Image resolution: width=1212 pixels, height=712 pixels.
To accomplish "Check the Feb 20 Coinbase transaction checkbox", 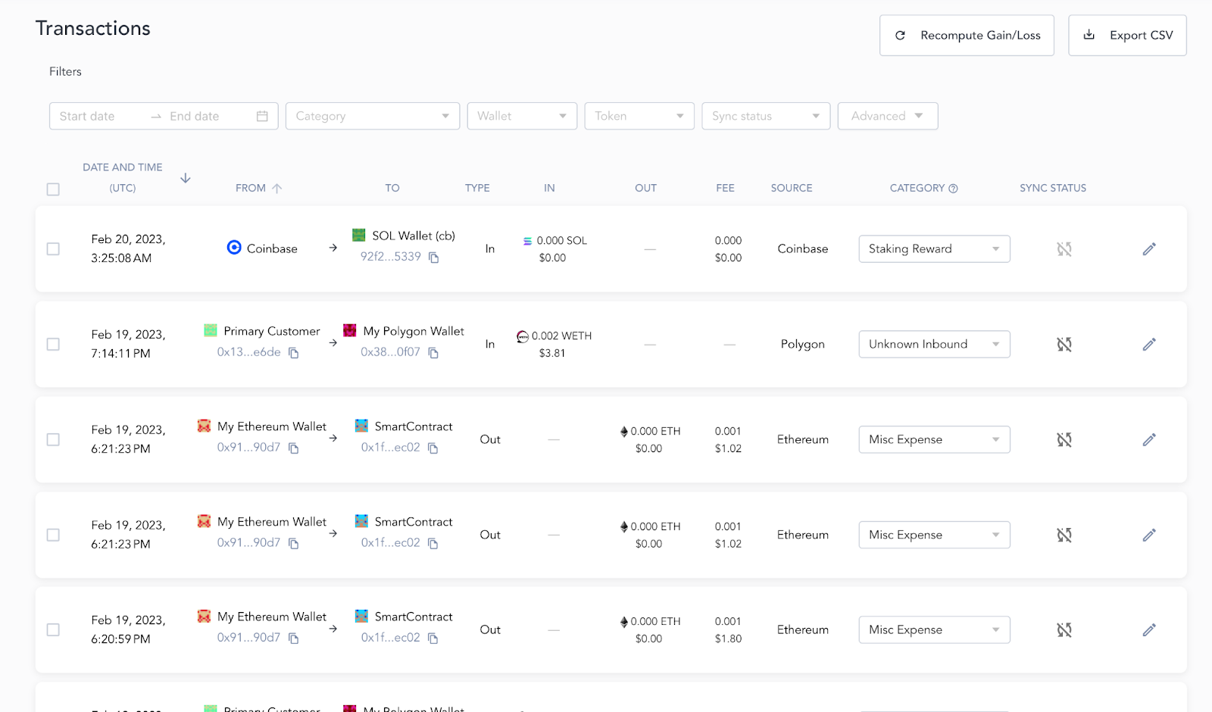I will tap(53, 249).
